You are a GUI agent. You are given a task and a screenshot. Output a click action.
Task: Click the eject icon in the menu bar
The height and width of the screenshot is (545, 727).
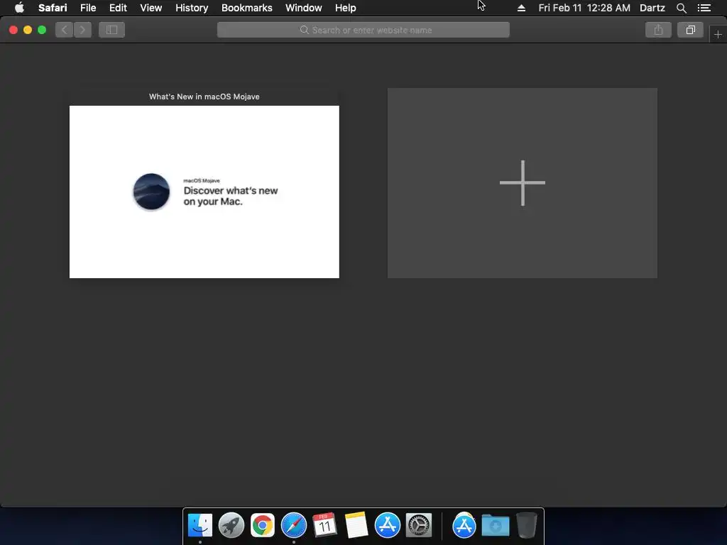(x=521, y=8)
